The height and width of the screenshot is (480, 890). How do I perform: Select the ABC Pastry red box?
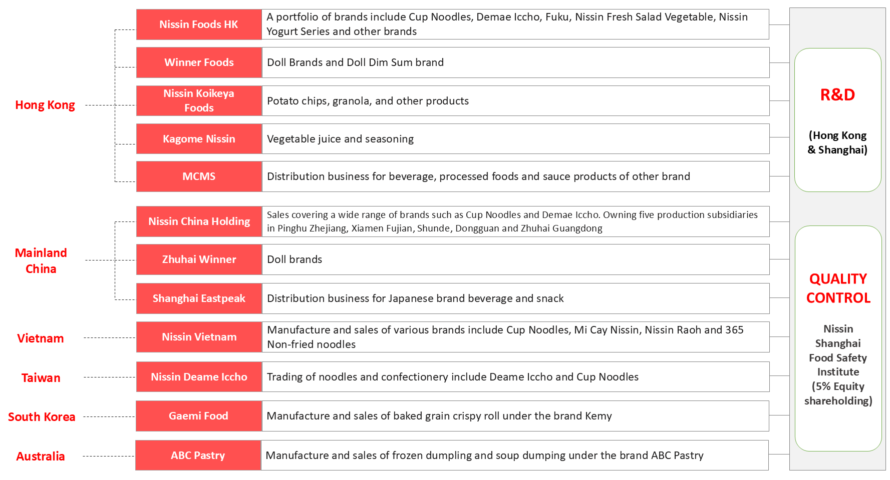(198, 455)
